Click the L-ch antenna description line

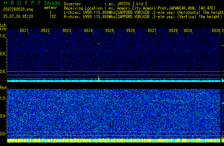point(144,12)
